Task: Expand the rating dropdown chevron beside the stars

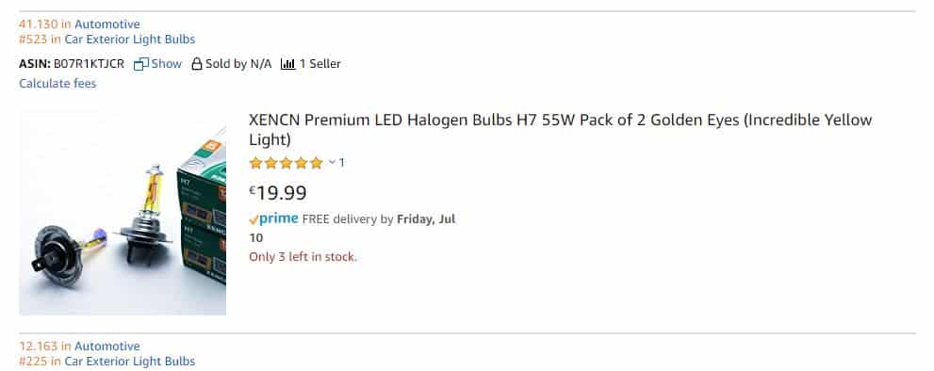Action: (x=332, y=162)
